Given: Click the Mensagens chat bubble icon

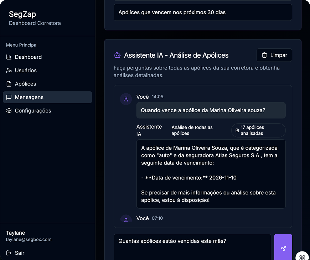Looking at the screenshot, I should coord(9,97).
